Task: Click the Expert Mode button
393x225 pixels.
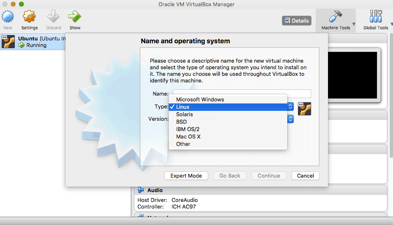Action: pyautogui.click(x=186, y=176)
